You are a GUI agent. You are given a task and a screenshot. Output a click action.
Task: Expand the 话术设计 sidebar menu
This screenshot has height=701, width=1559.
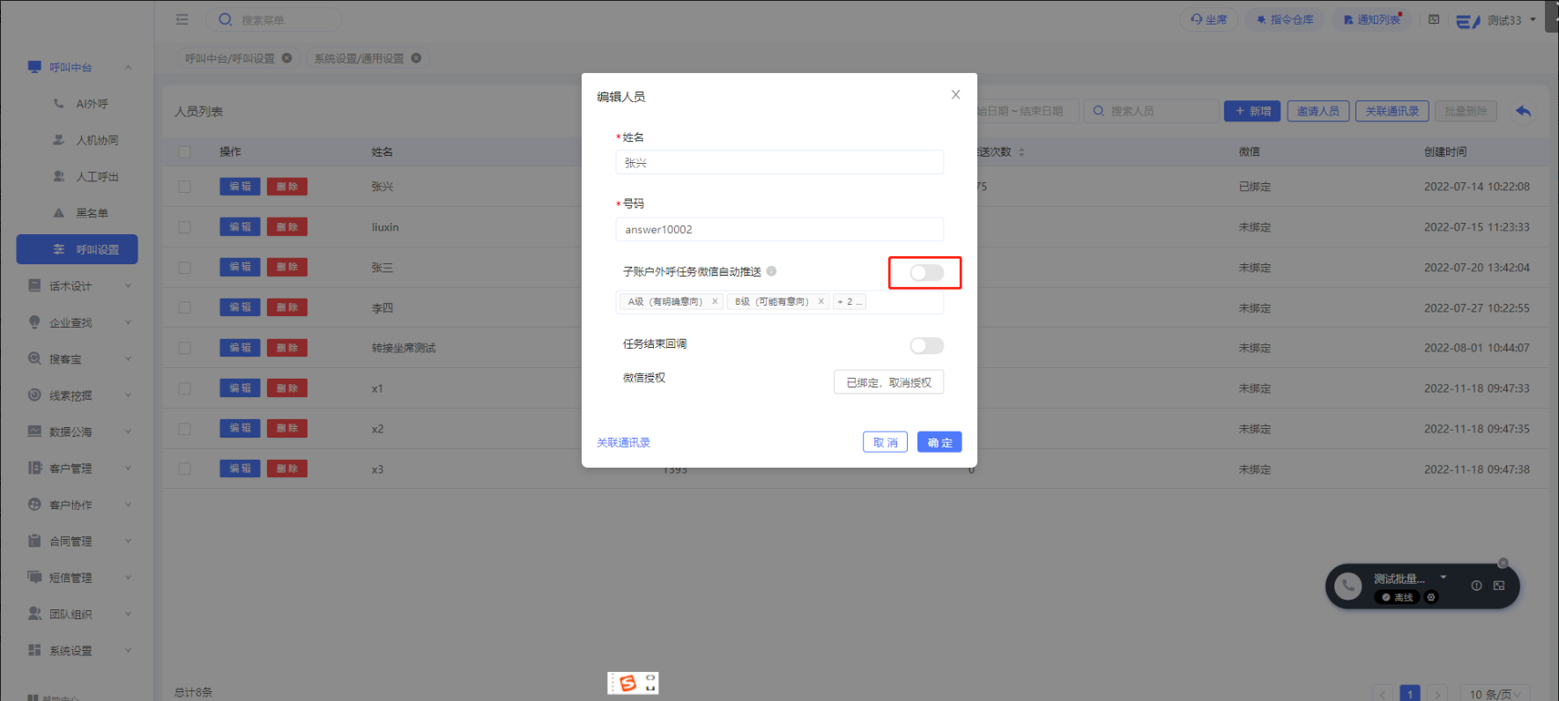(78, 286)
